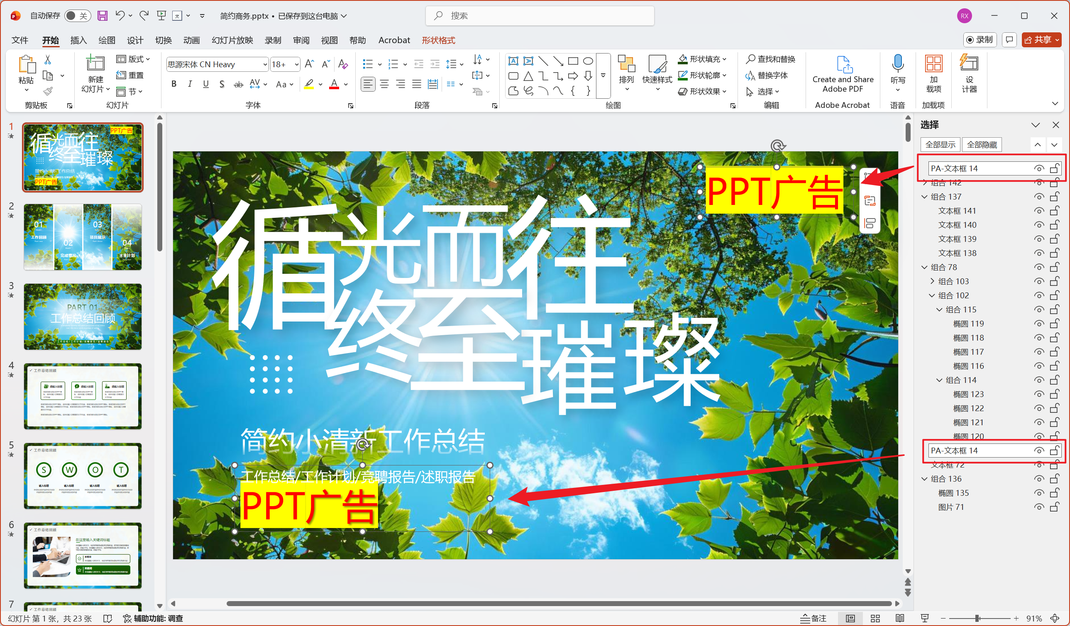Screen dimensions: 1070x626
Task: Hide the 椭圆 119 shape
Action: (1039, 324)
